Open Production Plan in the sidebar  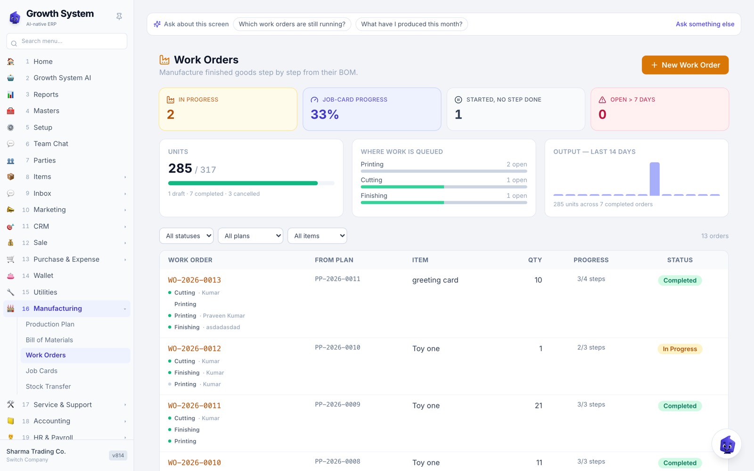[x=75, y=325]
